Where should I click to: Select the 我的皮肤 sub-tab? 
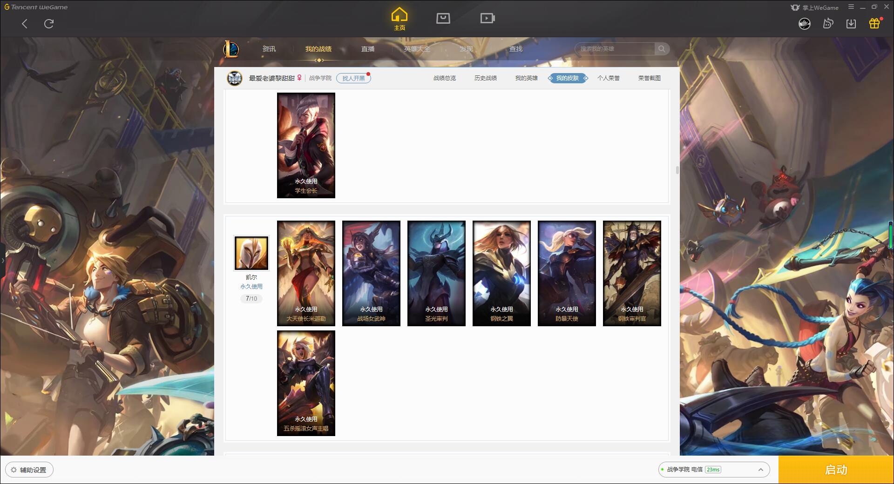(568, 78)
